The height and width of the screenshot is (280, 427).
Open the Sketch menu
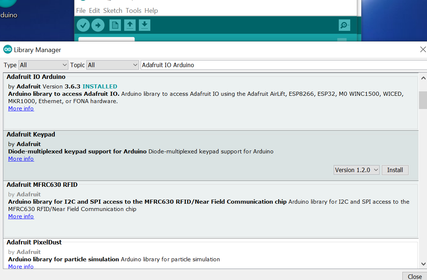coord(112,10)
